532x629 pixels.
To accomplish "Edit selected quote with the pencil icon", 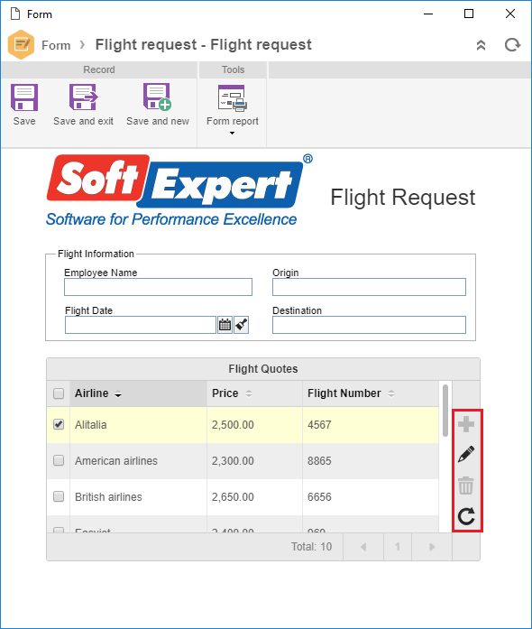I will pyautogui.click(x=466, y=454).
